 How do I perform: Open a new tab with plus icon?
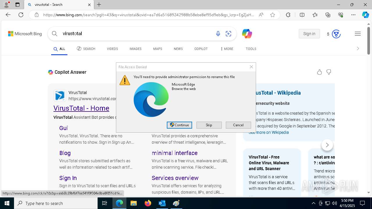click(x=99, y=5)
